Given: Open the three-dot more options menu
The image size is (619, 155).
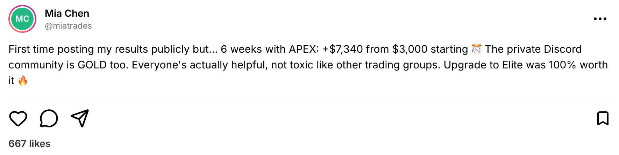Looking at the screenshot, I should pos(600,19).
